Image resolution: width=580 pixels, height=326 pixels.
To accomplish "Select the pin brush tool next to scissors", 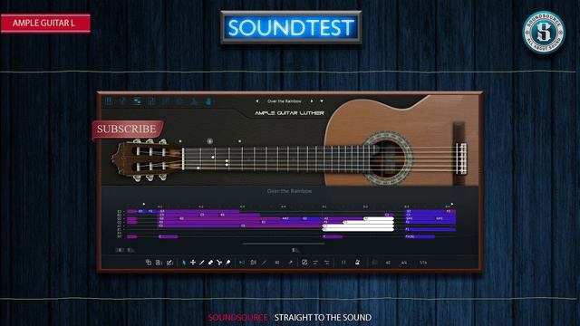I will click(x=228, y=262).
